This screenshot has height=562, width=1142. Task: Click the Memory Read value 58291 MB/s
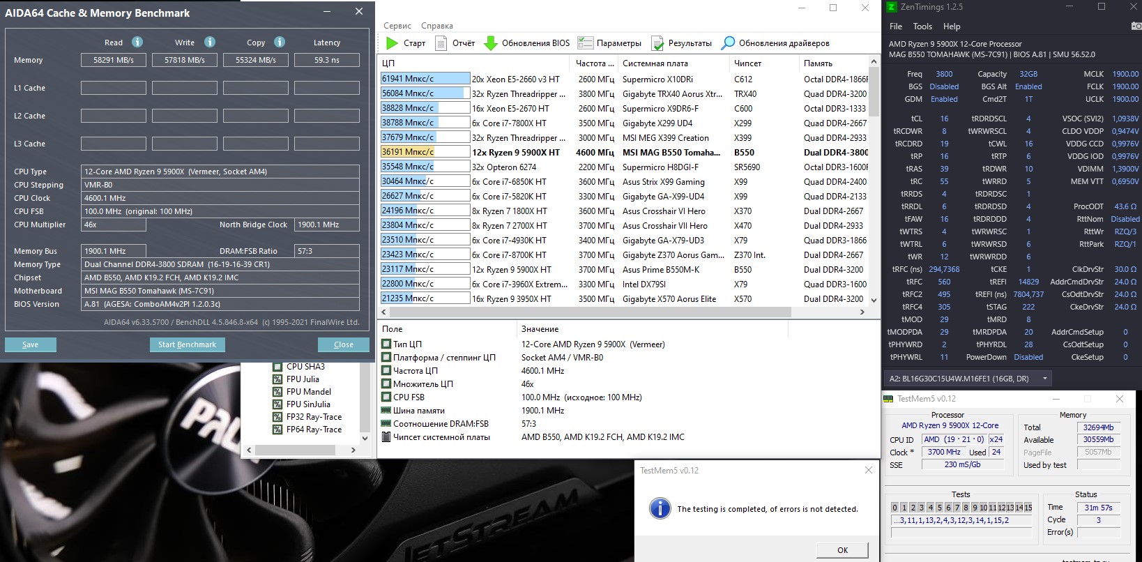114,60
